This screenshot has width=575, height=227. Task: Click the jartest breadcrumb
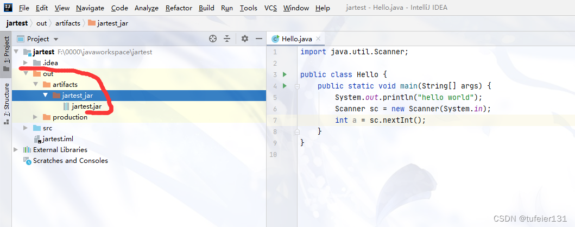[x=17, y=23]
